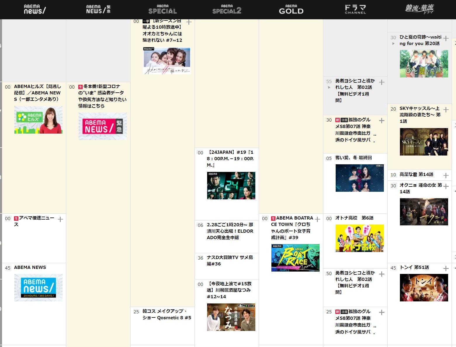Screen dimensions: 456x347
Task: Add ABEMA BOATRACE TOWN with plus icon
Action: [318, 219]
